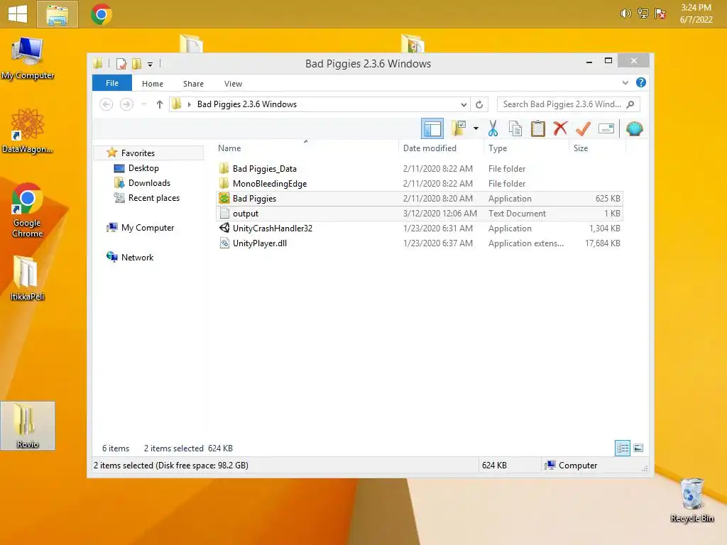Click the Cut scissors icon
Image resolution: width=727 pixels, height=545 pixels.
tap(493, 128)
